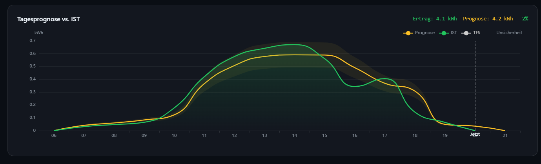Click the kWh unit label above y-axis
Viewport: 541px width, 164px height.
pos(39,33)
